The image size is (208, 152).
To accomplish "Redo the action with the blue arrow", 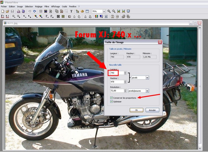I will tap(35, 11).
